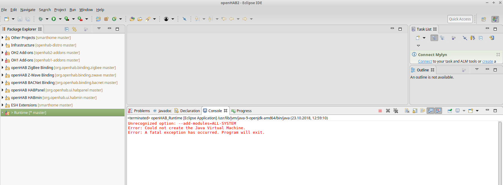Click the Connect link in Mylyn notice
Image resolution: width=503 pixels, height=185 pixels.
[x=425, y=61]
